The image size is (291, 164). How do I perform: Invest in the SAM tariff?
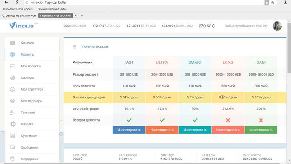[261, 130]
